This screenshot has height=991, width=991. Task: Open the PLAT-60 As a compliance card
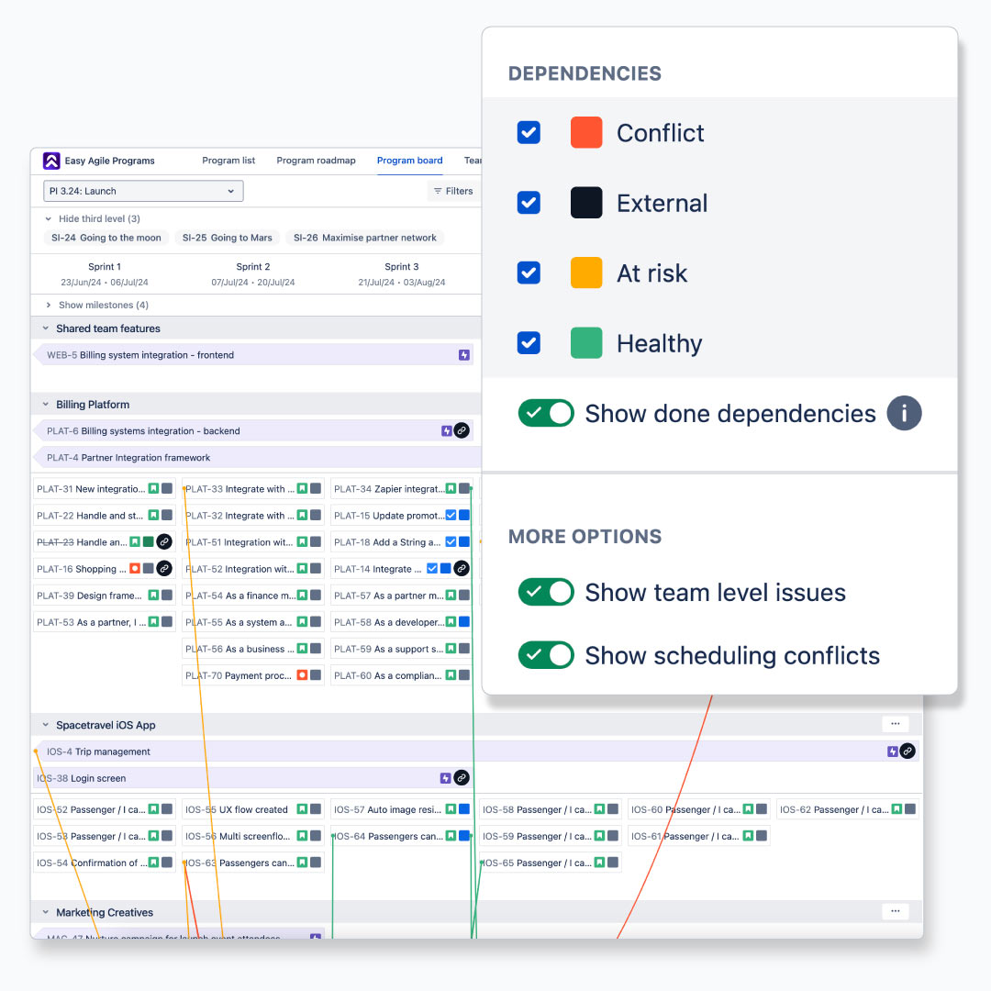click(x=402, y=675)
